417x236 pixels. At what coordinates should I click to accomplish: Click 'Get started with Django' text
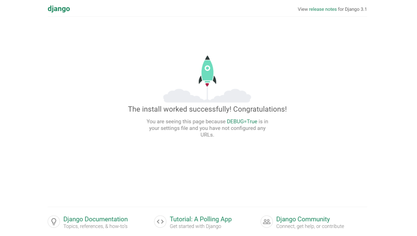tap(195, 226)
